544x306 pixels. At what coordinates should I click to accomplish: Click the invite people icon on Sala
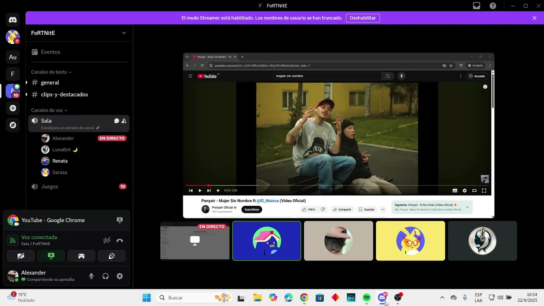point(124,121)
